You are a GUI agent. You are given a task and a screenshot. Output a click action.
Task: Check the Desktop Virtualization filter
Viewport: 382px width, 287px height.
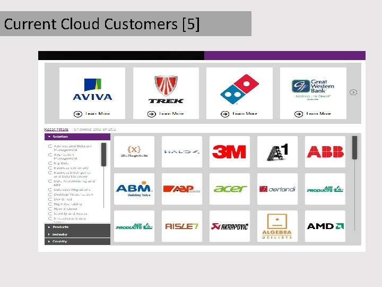[x=50, y=195]
